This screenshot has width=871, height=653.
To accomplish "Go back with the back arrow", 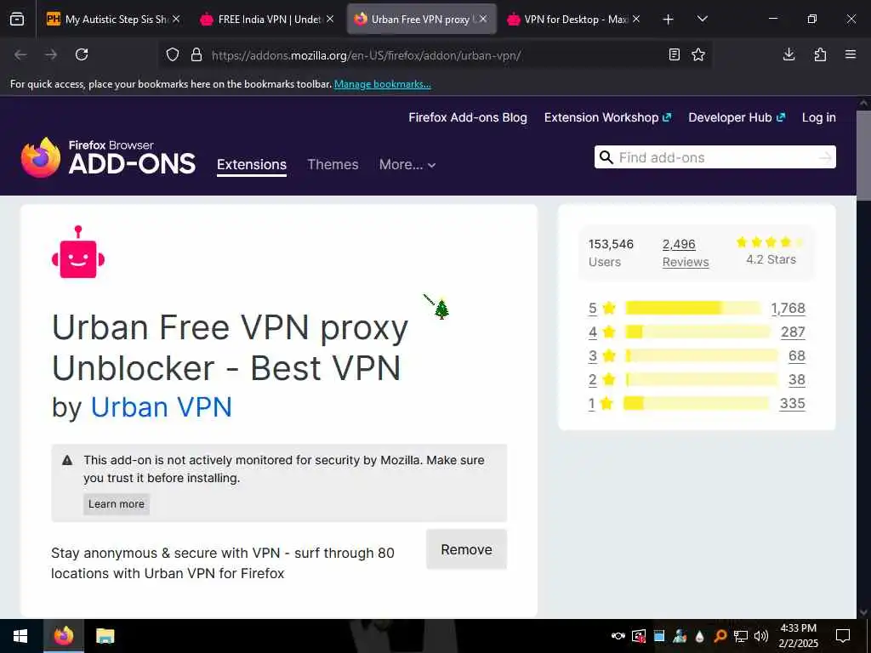I will 20,54.
